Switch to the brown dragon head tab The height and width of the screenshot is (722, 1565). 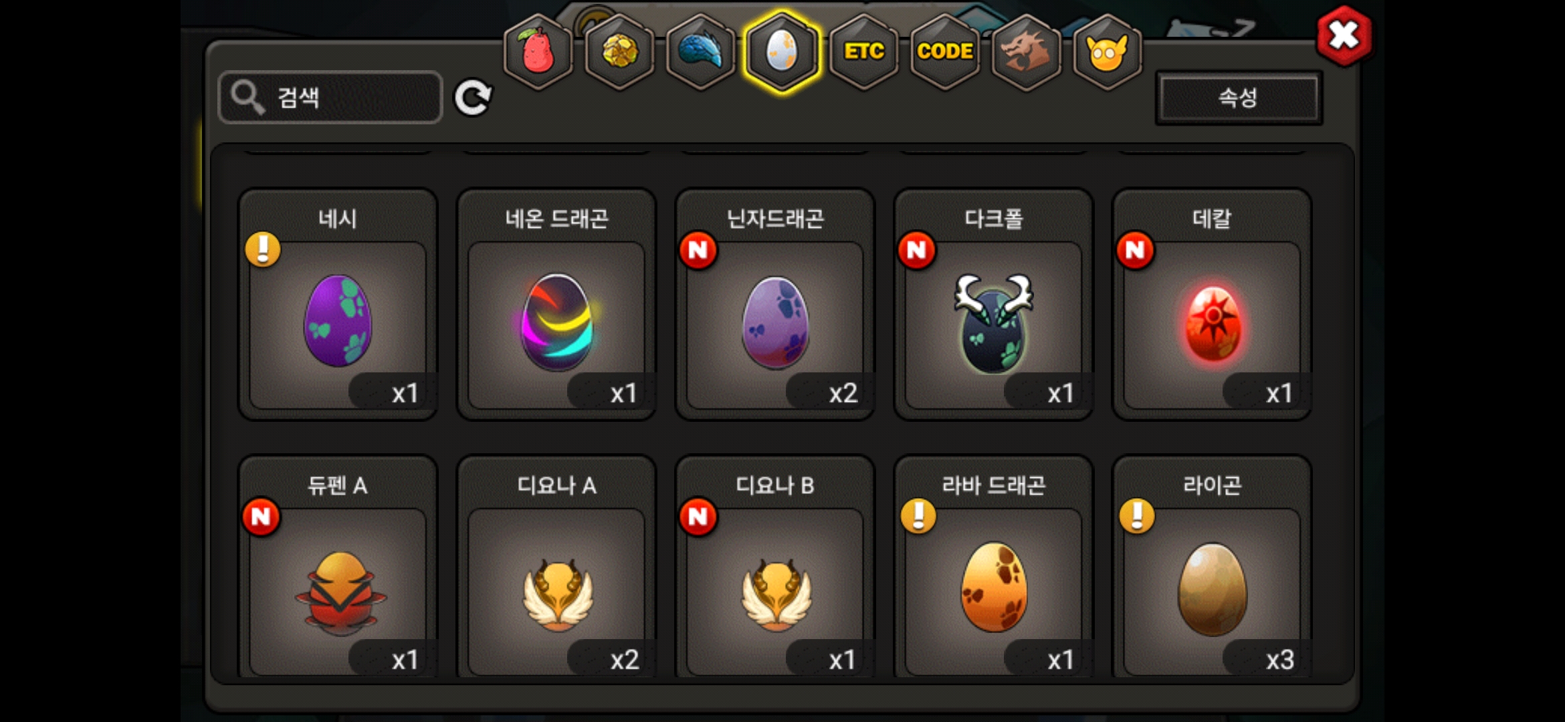[x=1027, y=52]
